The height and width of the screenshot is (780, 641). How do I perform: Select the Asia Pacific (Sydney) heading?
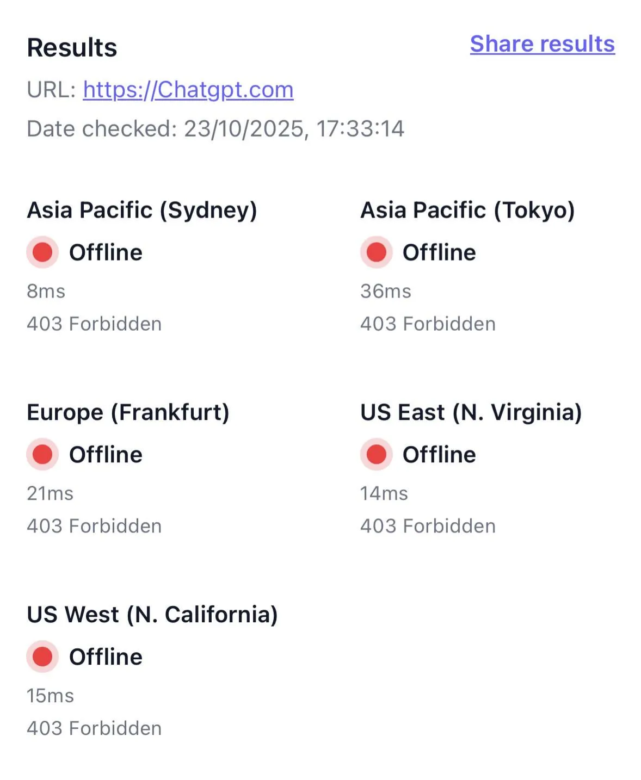pyautogui.click(x=142, y=210)
